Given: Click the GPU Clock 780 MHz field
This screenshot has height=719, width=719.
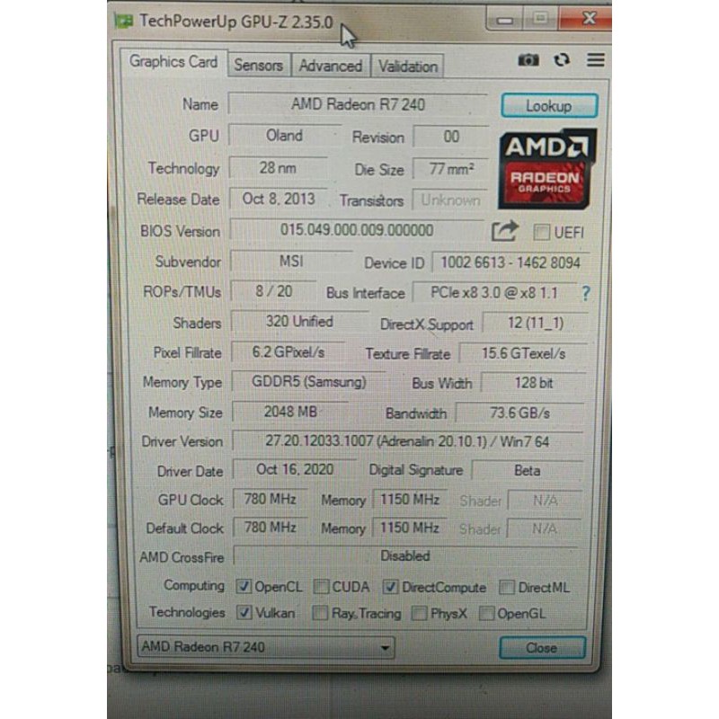Looking at the screenshot, I should 271,499.
